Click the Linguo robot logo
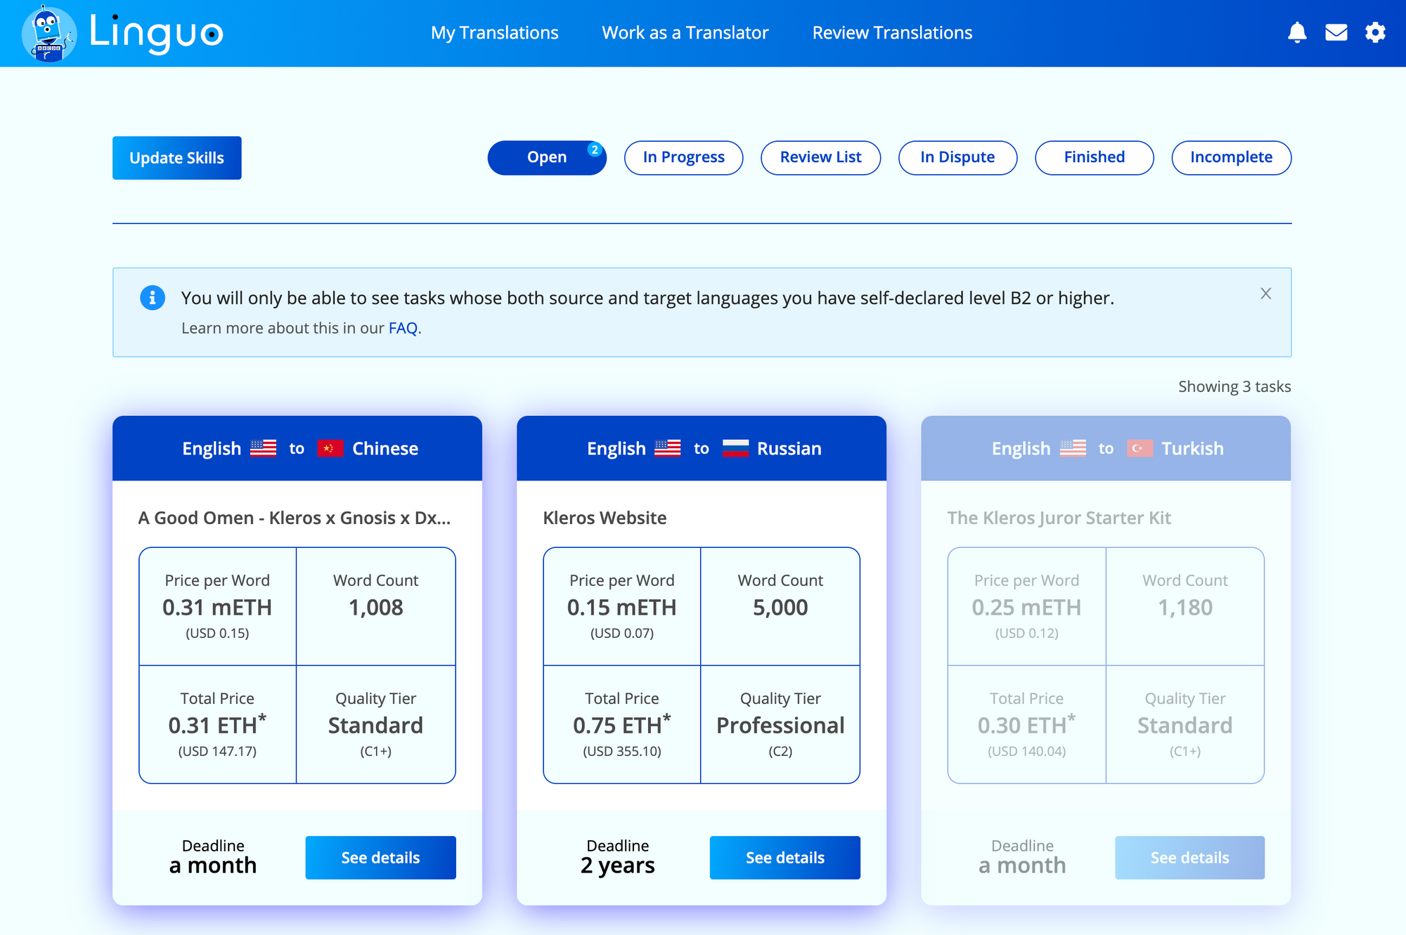Screen dimensions: 1406x935 48,33
